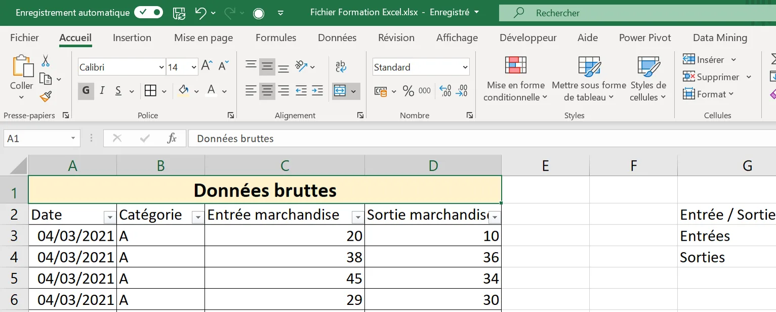Click the Rechercher search box

coord(637,13)
